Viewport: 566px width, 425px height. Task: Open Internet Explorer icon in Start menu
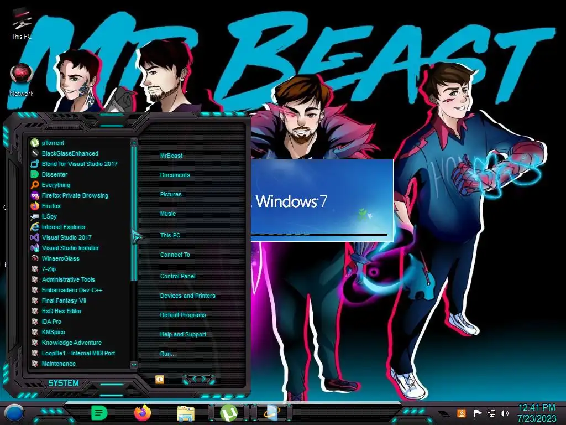click(35, 227)
